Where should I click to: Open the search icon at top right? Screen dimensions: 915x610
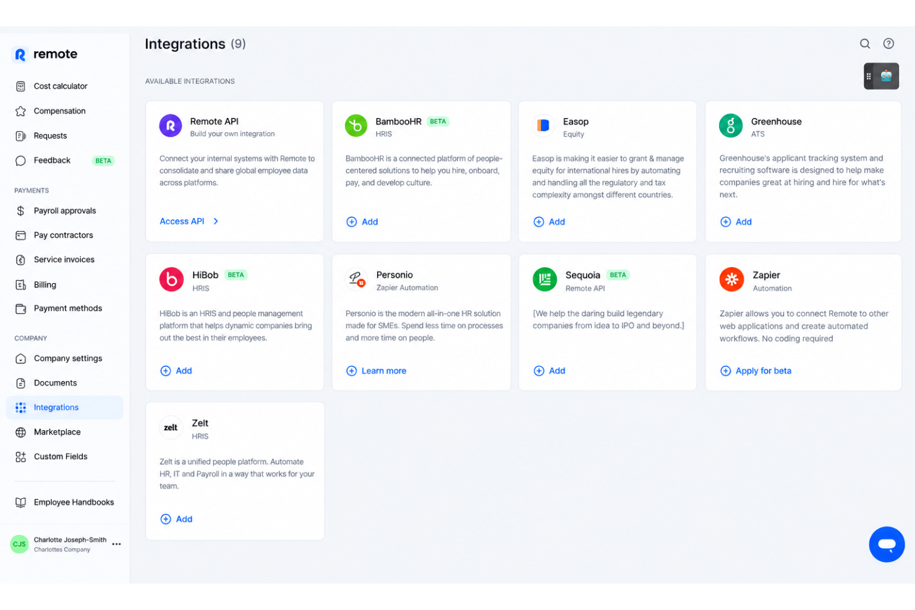(x=865, y=44)
